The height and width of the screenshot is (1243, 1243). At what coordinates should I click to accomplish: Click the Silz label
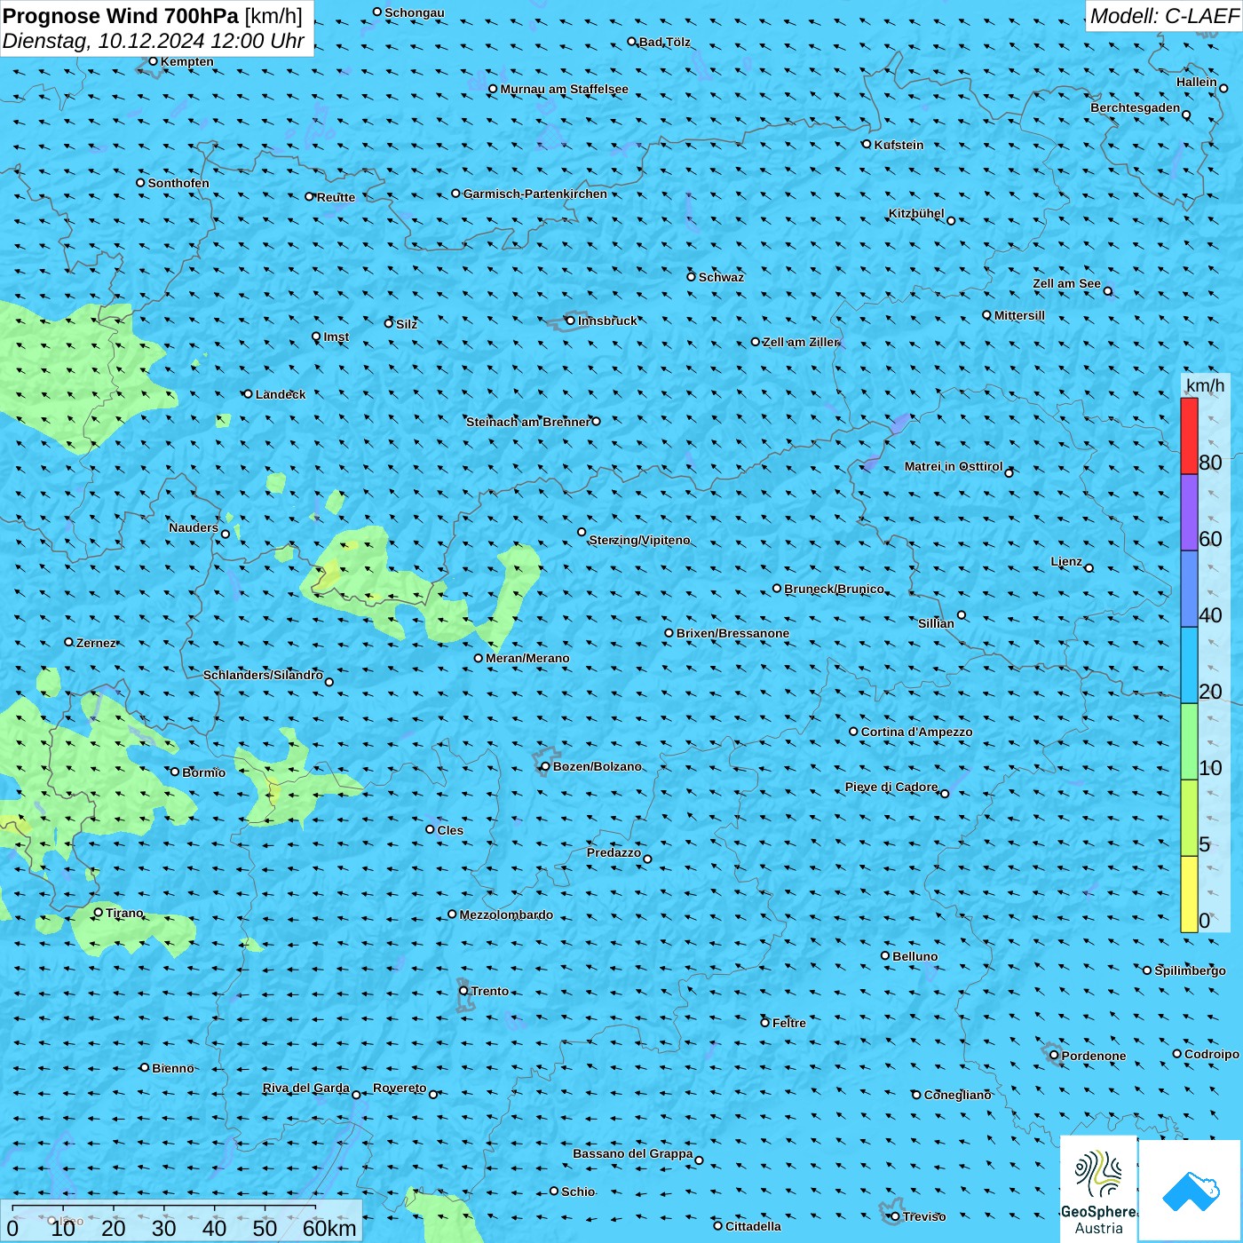click(x=407, y=324)
